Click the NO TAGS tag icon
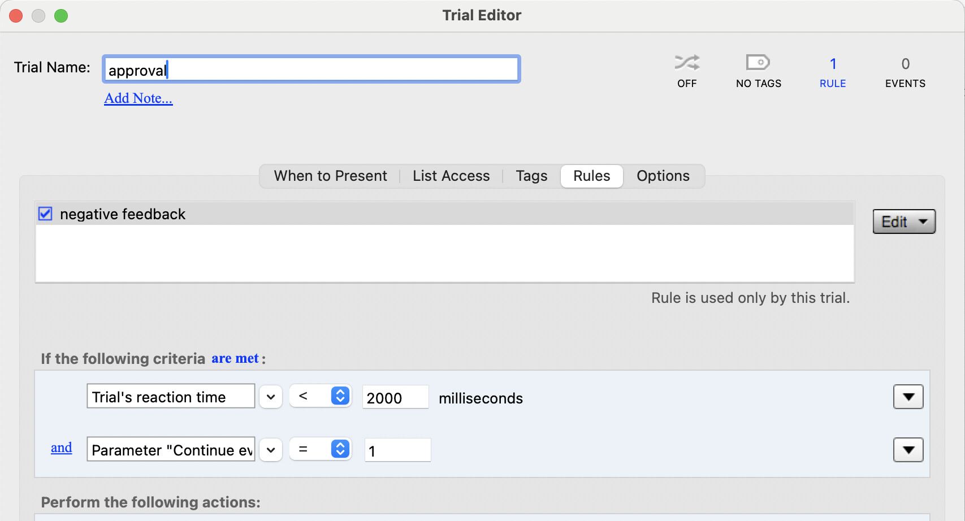Image resolution: width=965 pixels, height=521 pixels. 758,63
